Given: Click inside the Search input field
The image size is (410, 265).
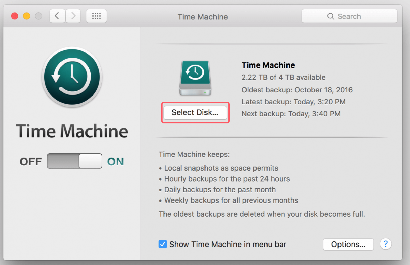Looking at the screenshot, I should [x=354, y=16].
